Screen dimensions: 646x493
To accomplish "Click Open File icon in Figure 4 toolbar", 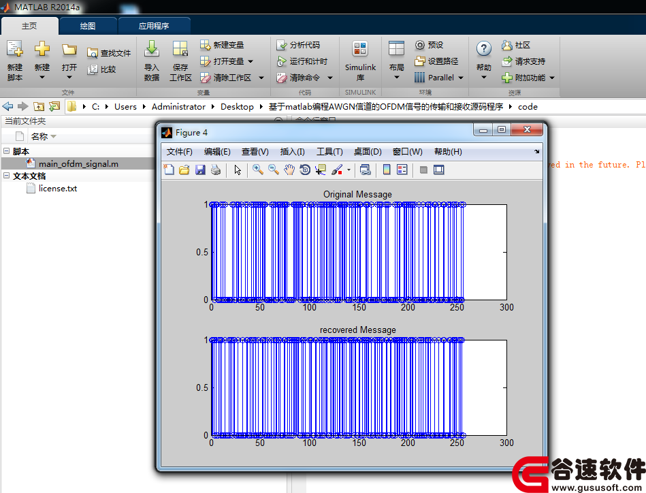I will pyautogui.click(x=184, y=170).
